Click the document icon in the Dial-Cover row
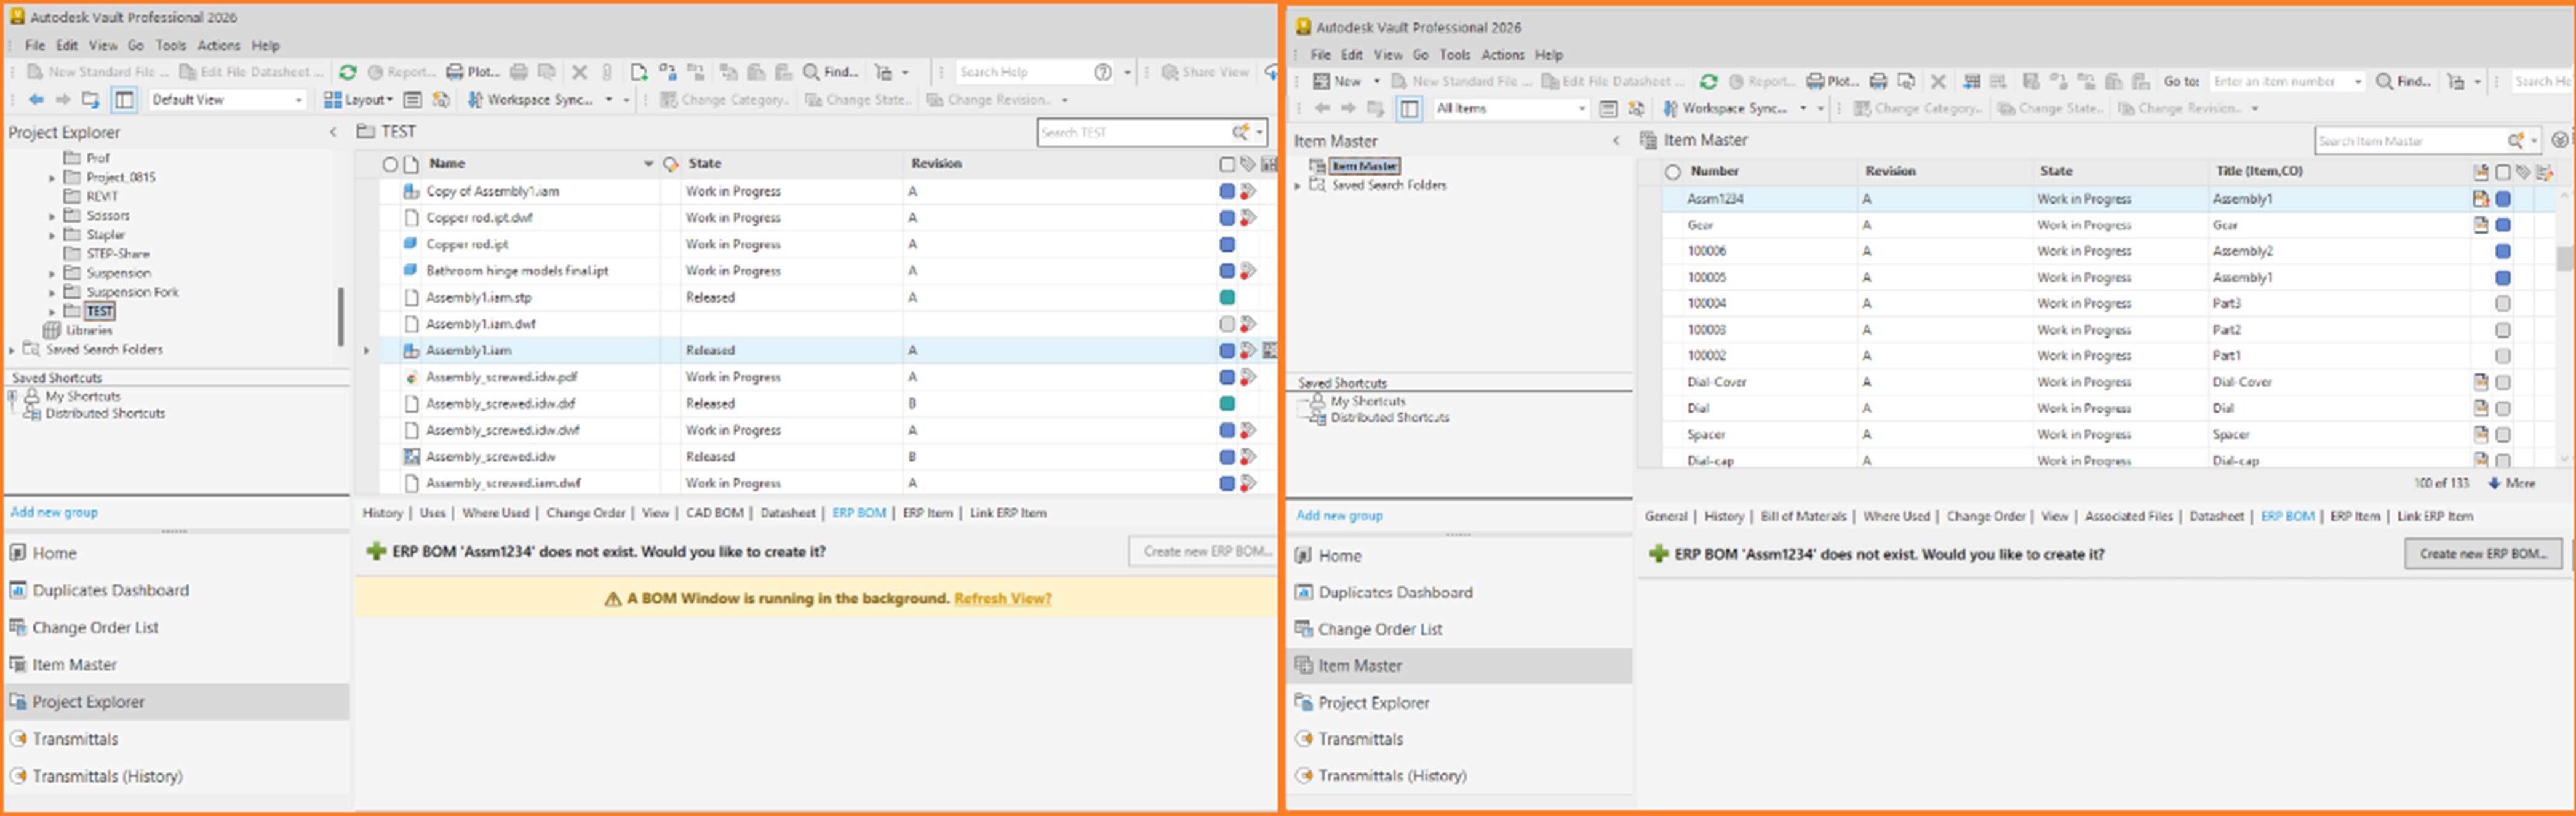 [x=2480, y=382]
